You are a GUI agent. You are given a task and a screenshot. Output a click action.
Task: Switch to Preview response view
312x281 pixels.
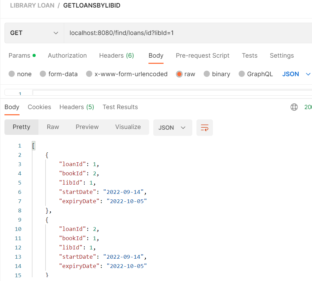click(87, 127)
